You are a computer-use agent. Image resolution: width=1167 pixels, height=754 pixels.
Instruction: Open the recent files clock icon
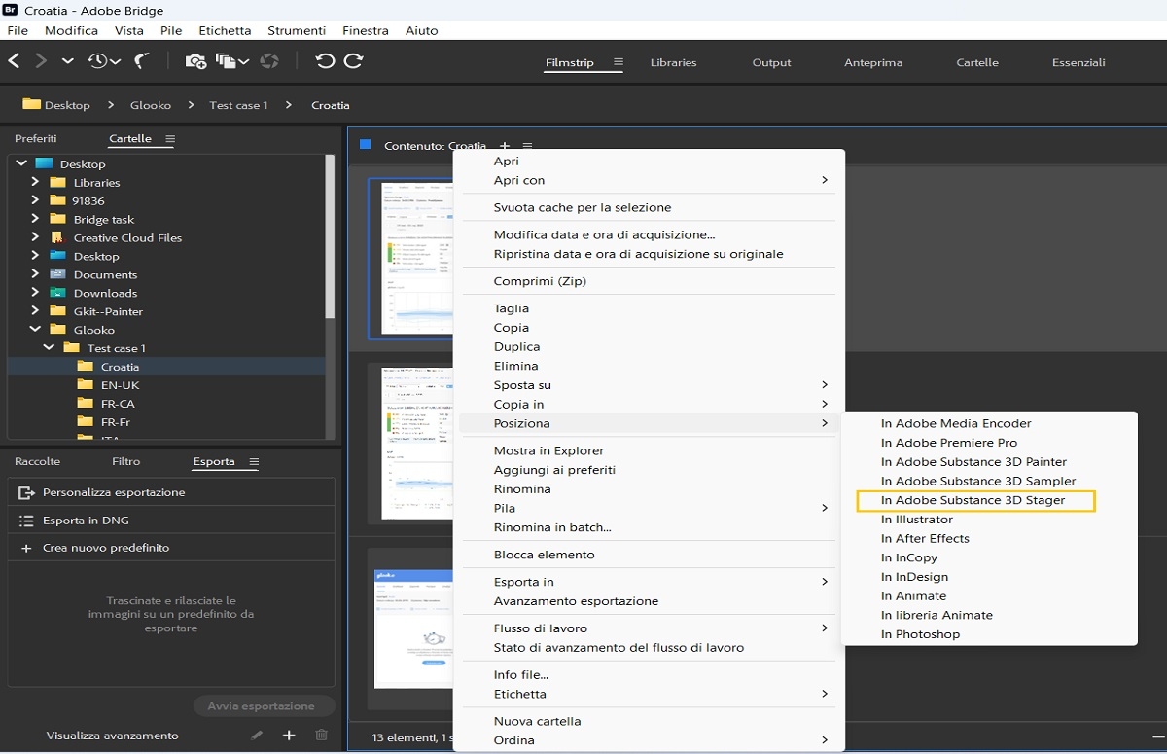point(98,61)
